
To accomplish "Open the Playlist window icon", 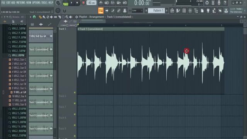I will coord(172,10).
